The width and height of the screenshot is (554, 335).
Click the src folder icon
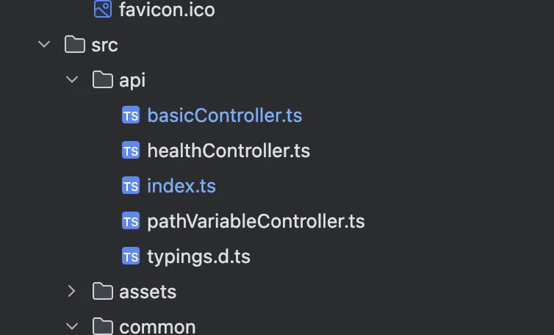[x=75, y=45]
